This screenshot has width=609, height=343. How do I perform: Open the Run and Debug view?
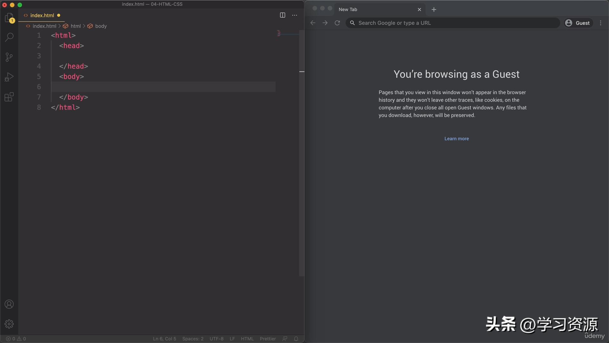coord(9,77)
